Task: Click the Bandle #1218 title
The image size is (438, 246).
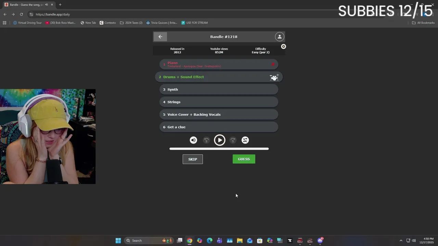Action: pos(224,37)
